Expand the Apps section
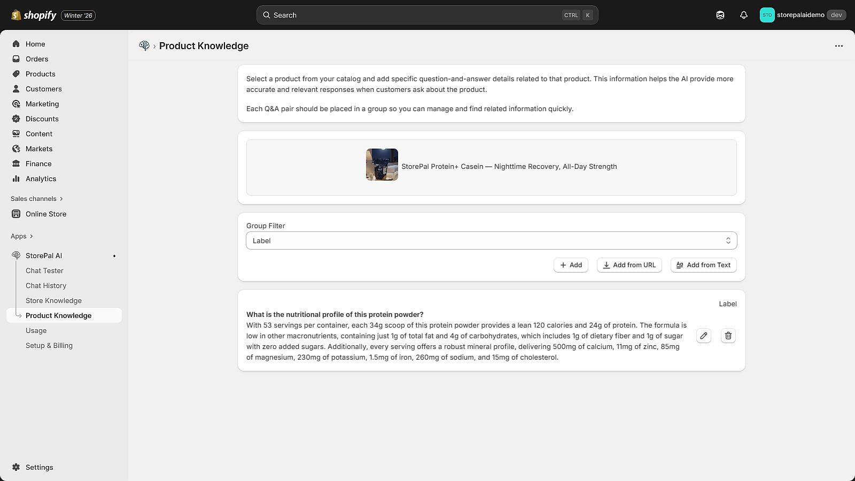Viewport: 855px width, 481px height. point(22,236)
